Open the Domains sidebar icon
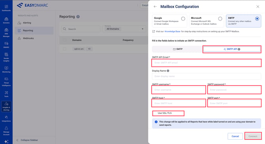This screenshot has width=265, height=144. (6, 20)
